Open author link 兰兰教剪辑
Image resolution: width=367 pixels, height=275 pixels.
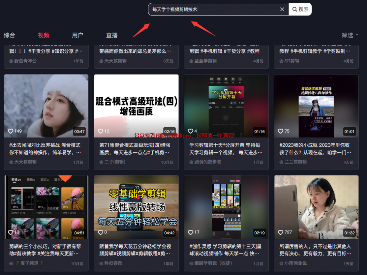click(x=295, y=162)
